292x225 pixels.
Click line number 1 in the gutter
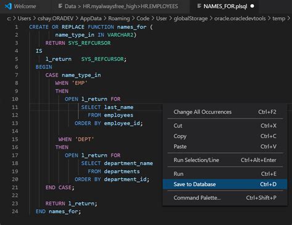pyautogui.click(x=17, y=27)
